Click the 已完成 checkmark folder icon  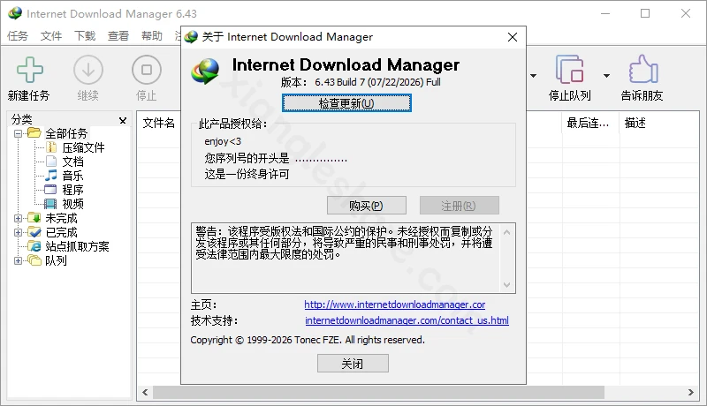coord(34,232)
